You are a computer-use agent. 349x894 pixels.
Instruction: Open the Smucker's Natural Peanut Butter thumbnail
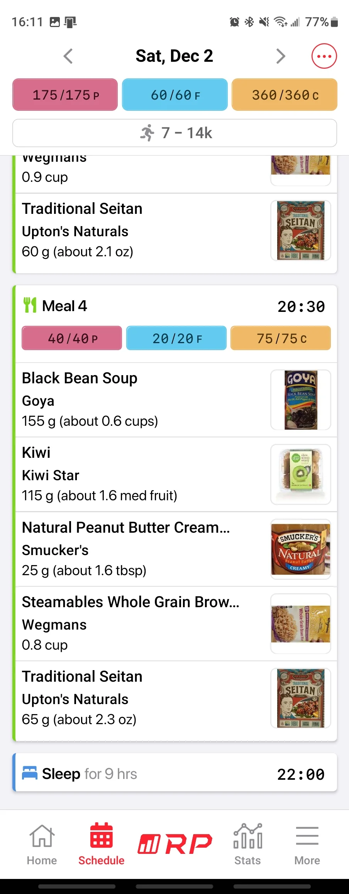[301, 549]
